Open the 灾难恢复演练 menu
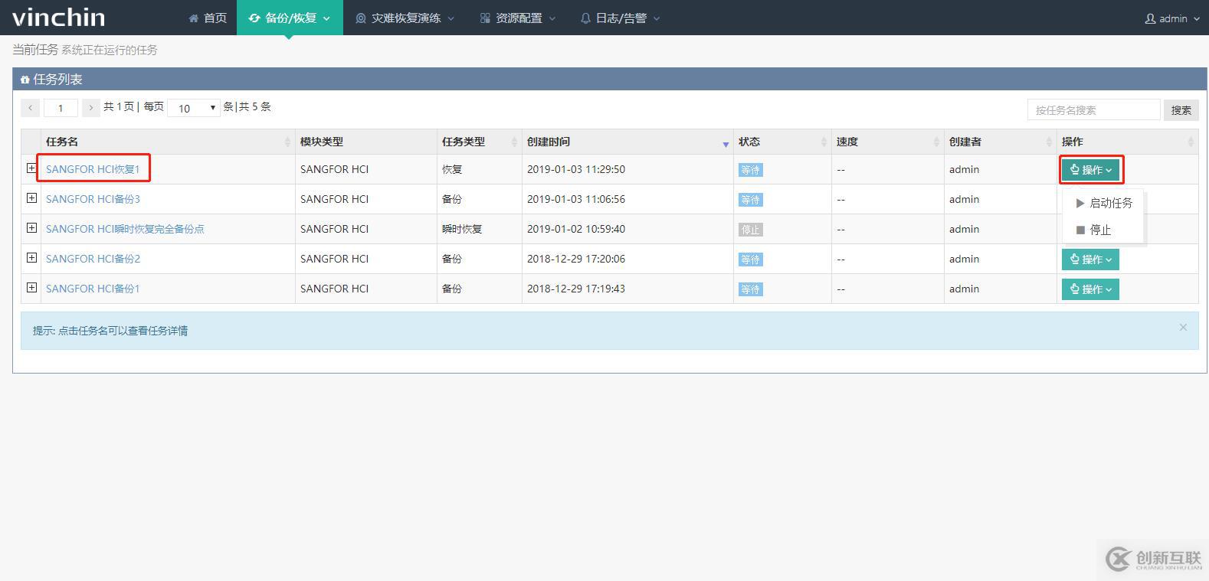 point(405,18)
